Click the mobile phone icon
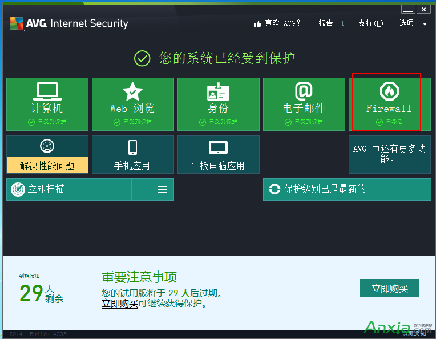The height and width of the screenshot is (339, 436). (x=132, y=147)
